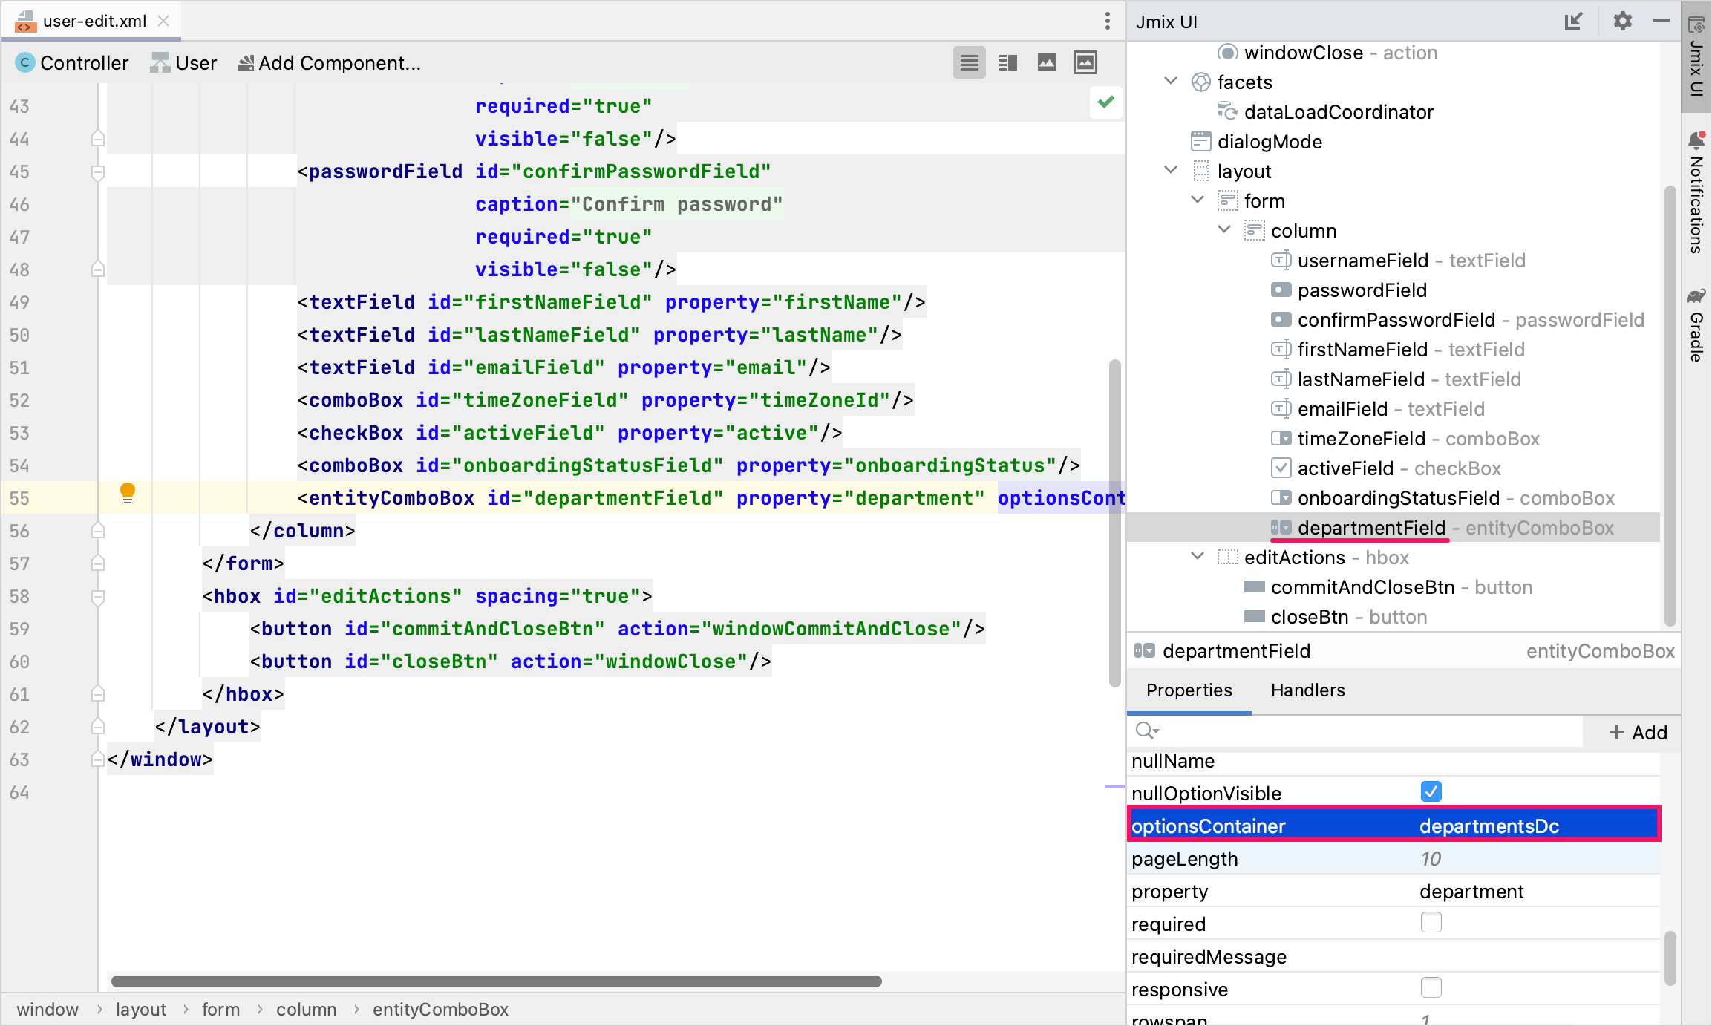Click Add property button
1712x1026 pixels.
pos(1637,733)
